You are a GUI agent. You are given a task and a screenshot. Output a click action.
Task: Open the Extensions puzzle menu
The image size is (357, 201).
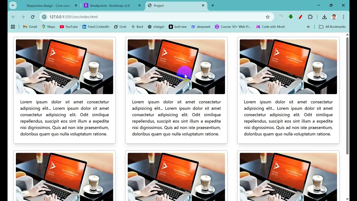(x=310, y=17)
